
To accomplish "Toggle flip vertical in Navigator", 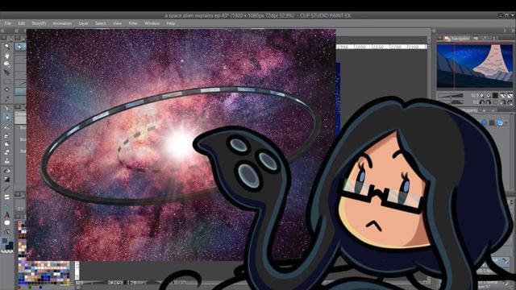I will tap(510, 102).
